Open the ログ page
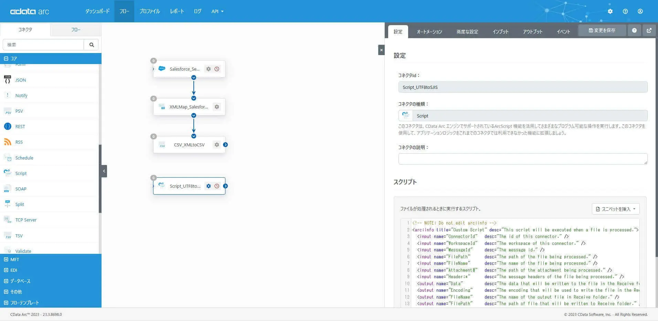 pyautogui.click(x=198, y=11)
